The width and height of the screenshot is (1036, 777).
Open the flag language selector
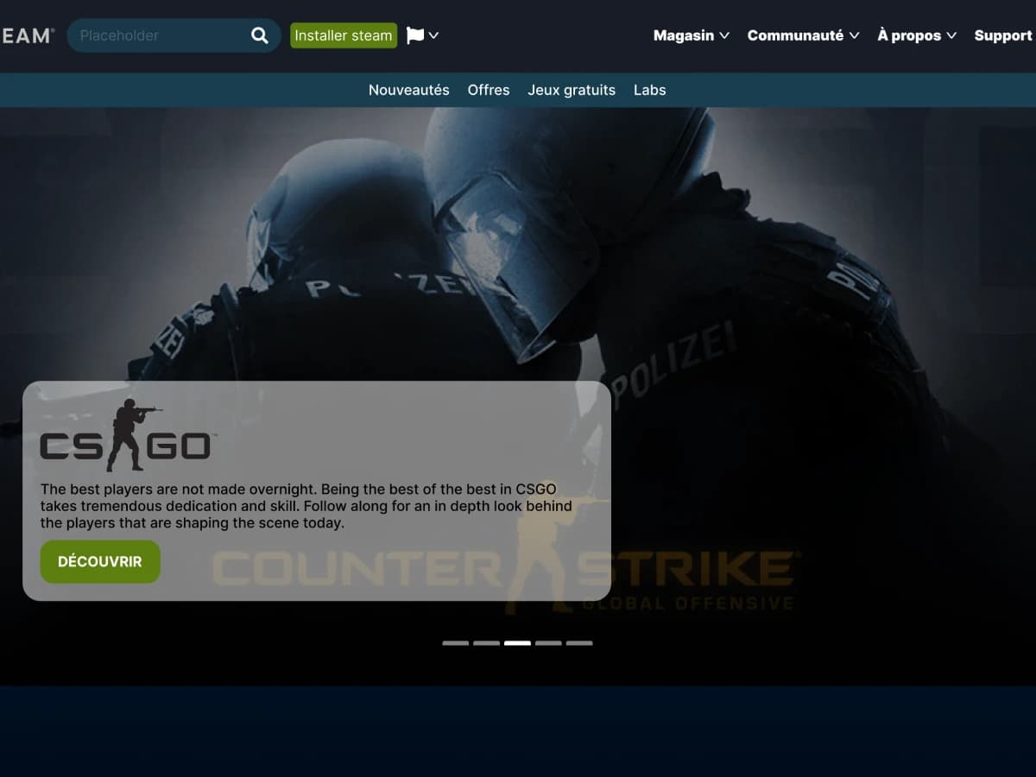415,35
